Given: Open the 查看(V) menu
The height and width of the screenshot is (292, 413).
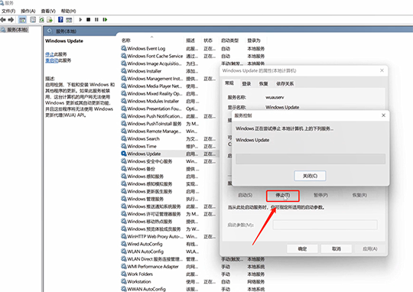Looking at the screenshot, I should click(x=48, y=11).
